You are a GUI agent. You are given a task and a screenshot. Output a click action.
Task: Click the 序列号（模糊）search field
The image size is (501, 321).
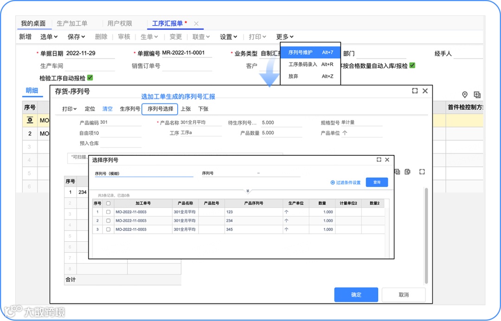click(x=144, y=173)
